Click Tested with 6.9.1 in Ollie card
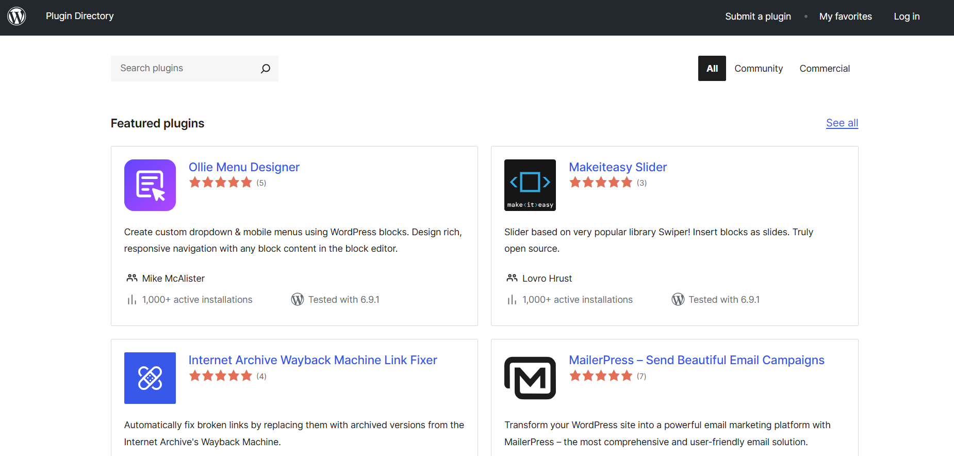 (344, 300)
